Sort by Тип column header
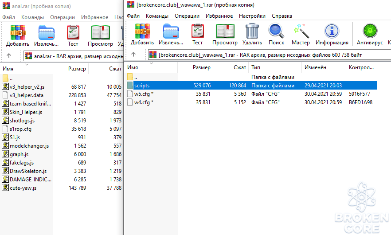The width and height of the screenshot is (391, 235). [275, 67]
